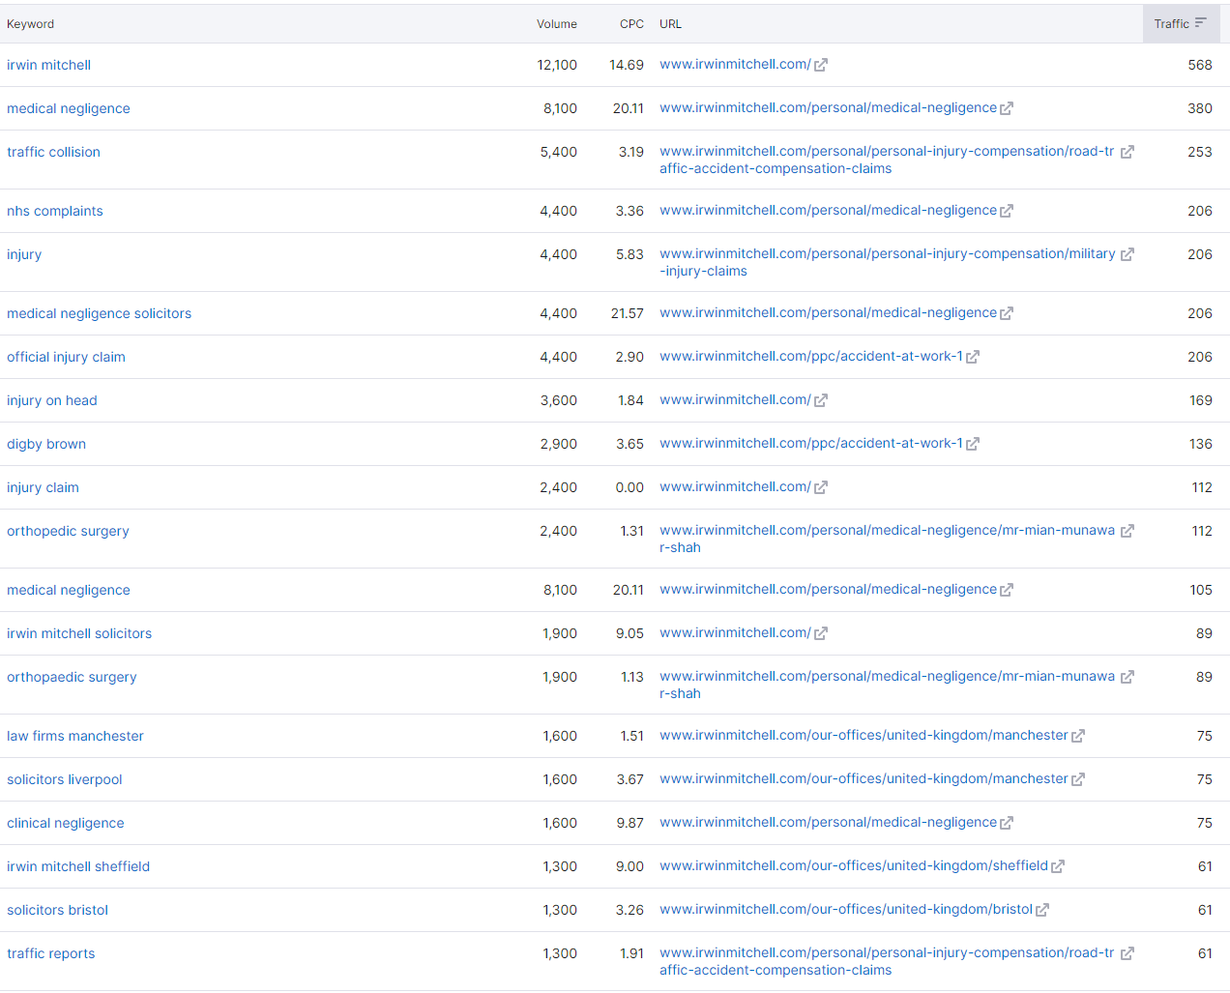Open external link icon in orthopaedic surgery row

[1127, 677]
